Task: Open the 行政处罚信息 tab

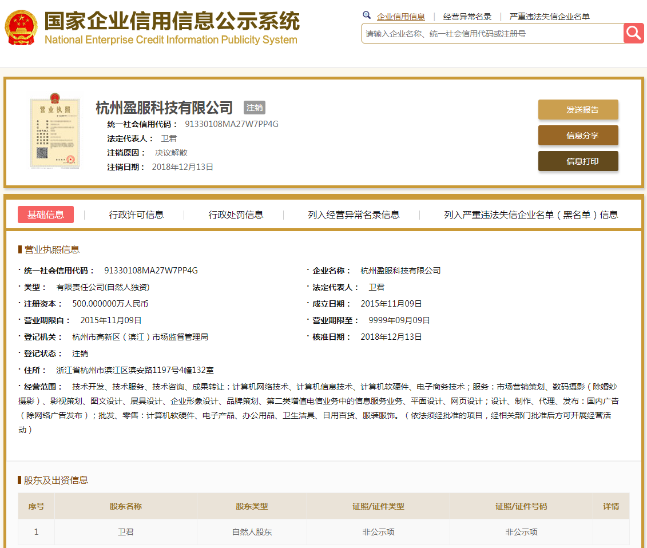Action: [236, 215]
